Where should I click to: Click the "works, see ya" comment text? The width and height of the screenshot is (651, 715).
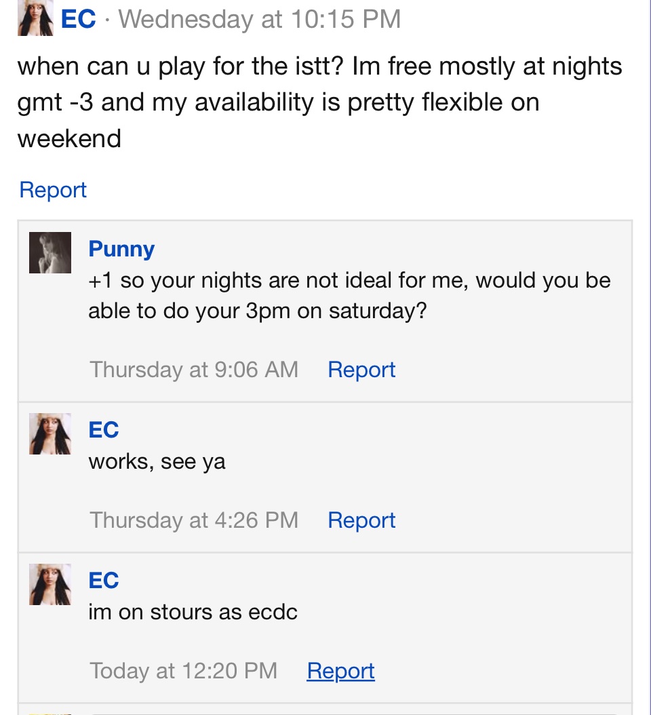click(157, 461)
